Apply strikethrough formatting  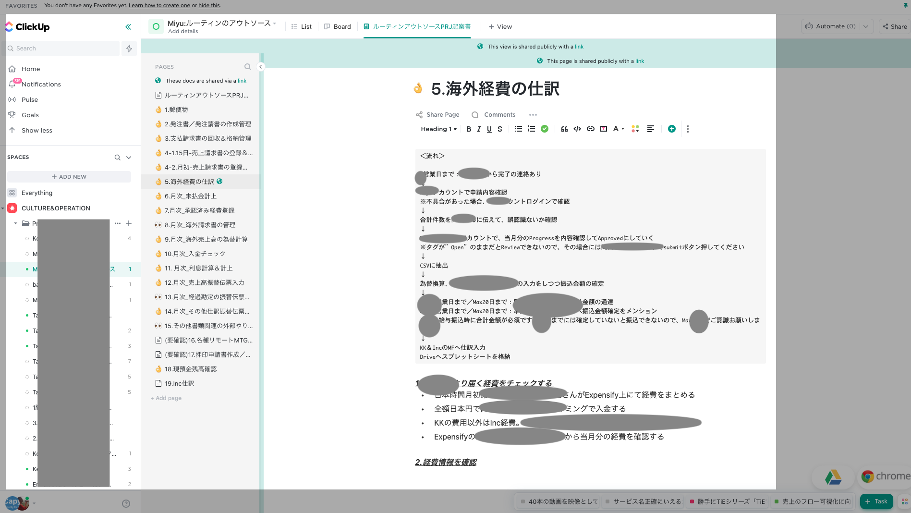tap(500, 129)
